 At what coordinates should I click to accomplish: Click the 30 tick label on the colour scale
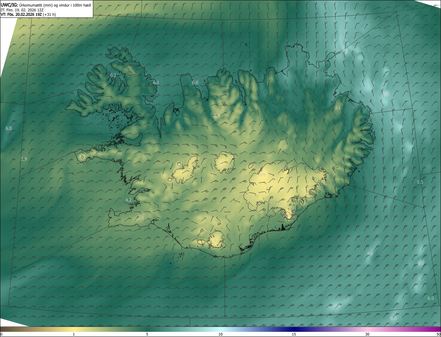coord(367,334)
